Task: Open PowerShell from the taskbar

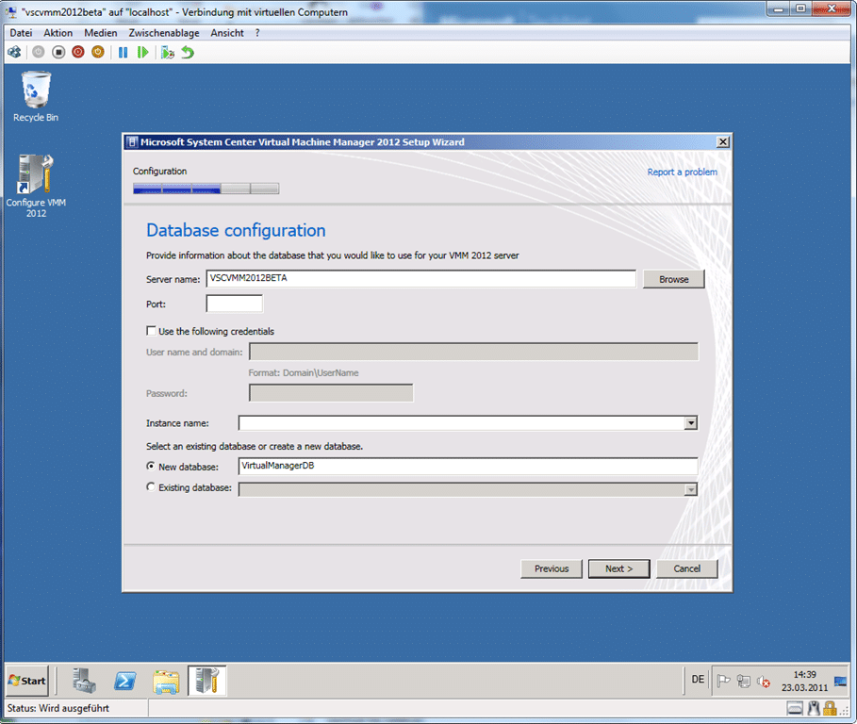Action: click(x=125, y=681)
